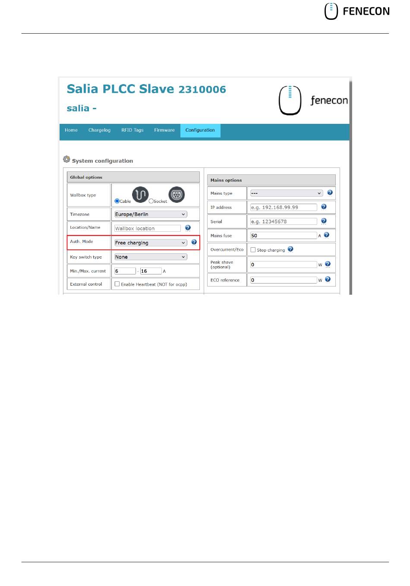The image size is (410, 586).
Task: Open help for Location/Name field
Action: pyautogui.click(x=188, y=228)
